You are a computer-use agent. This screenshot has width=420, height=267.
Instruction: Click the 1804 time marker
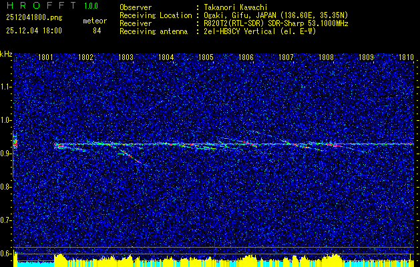(x=166, y=57)
